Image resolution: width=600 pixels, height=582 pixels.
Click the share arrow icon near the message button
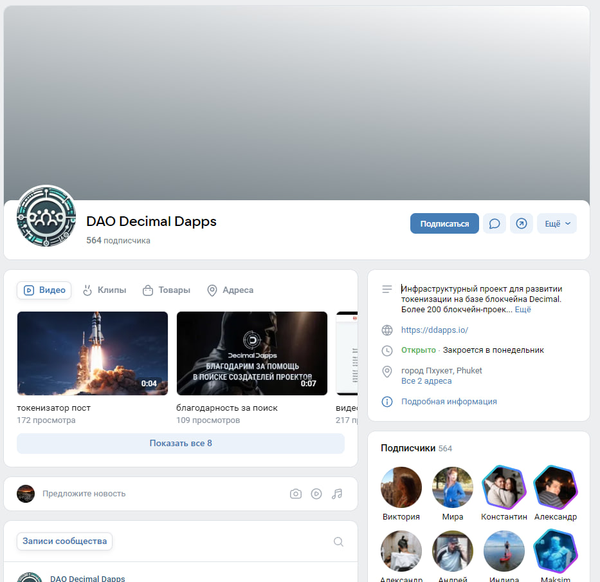coord(522,223)
